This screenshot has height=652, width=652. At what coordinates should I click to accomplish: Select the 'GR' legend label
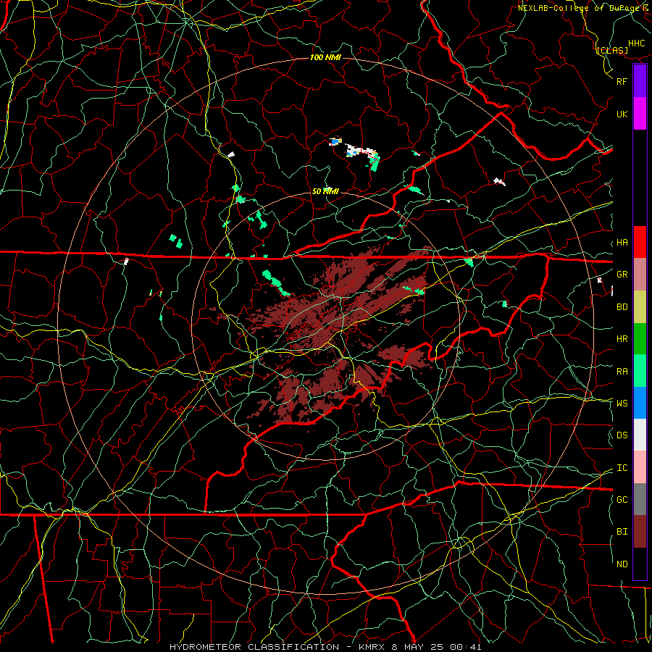[x=622, y=275]
